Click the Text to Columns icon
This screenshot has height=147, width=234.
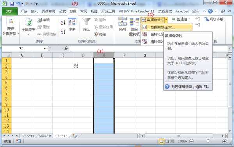(122, 21)
